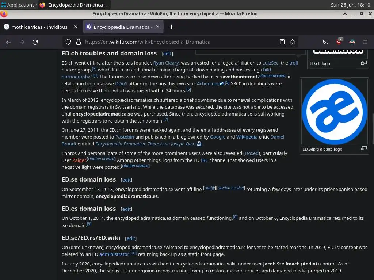This screenshot has width=374, height=280.
Task: Follow the troll link
Action: (x=294, y=63)
